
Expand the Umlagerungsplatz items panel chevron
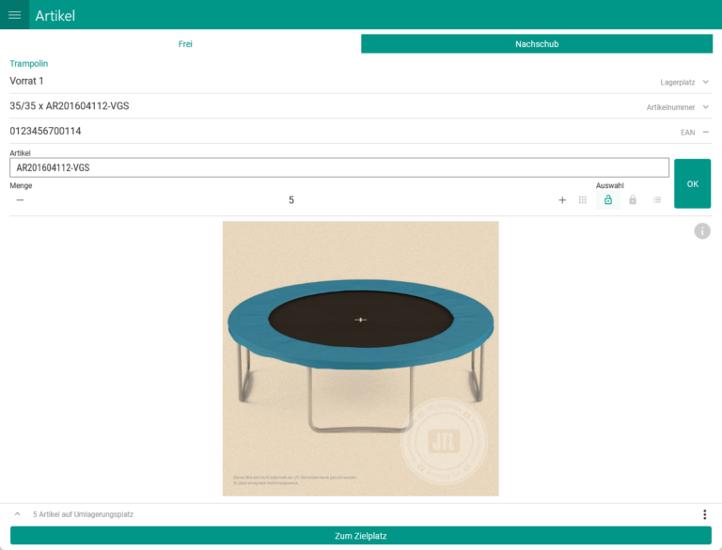coord(17,514)
